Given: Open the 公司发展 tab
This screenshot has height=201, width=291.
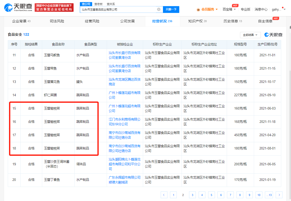Looking at the screenshot, I should (x=127, y=21).
